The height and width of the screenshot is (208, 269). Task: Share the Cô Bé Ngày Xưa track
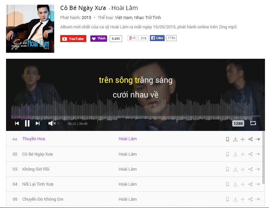point(250,154)
